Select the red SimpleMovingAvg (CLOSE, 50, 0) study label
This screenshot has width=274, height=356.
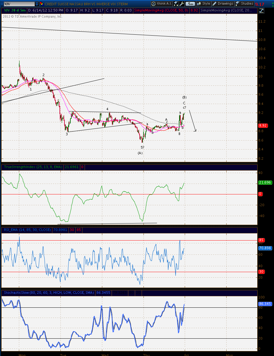click(x=161, y=11)
